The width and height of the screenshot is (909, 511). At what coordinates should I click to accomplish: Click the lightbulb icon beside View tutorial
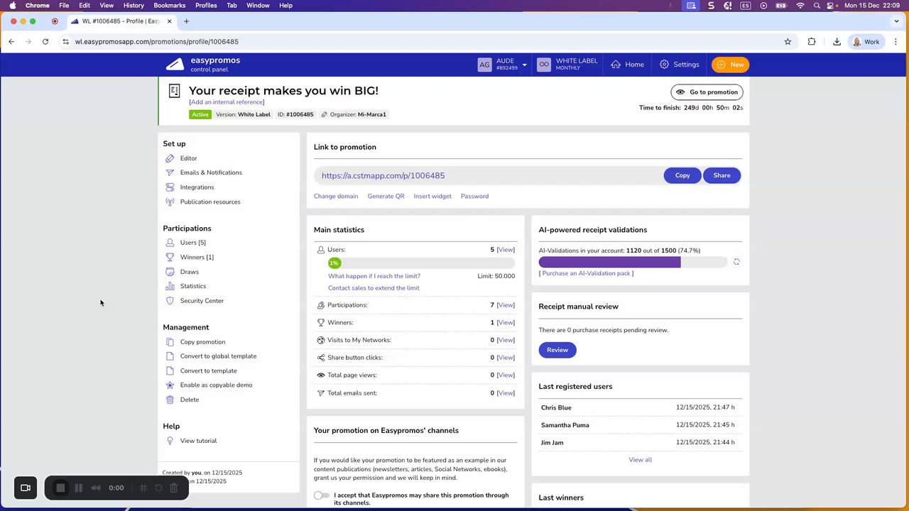pyautogui.click(x=170, y=441)
